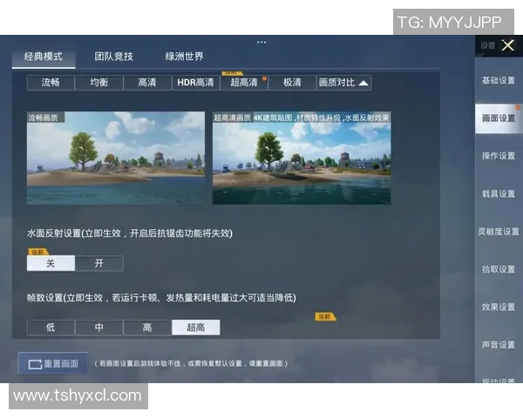Select 超高清 graphics quality
The height and width of the screenshot is (418, 523).
[x=244, y=83]
